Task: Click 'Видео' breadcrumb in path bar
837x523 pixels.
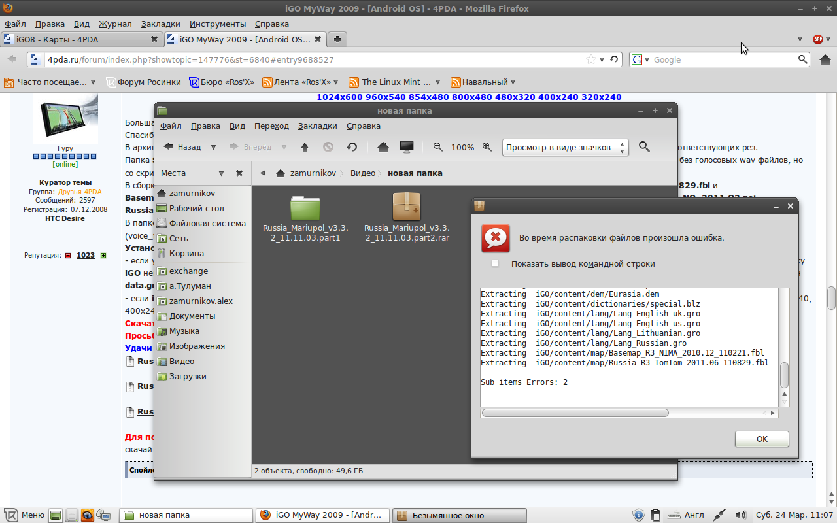Action: point(363,173)
